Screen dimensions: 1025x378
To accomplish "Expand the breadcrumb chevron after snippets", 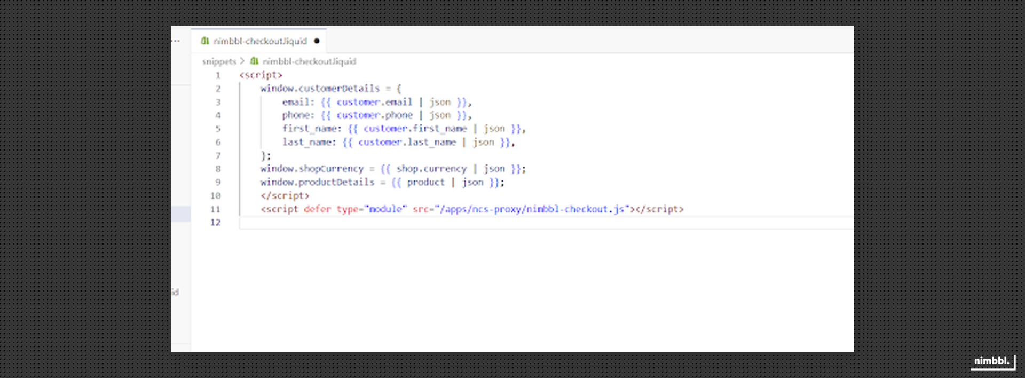I will point(242,61).
